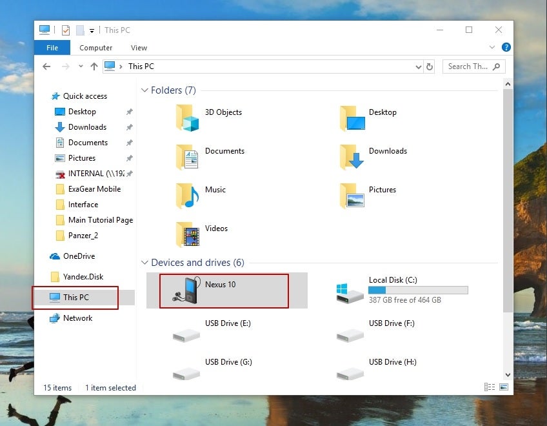
Task: Open the File menu
Action: (x=52, y=48)
